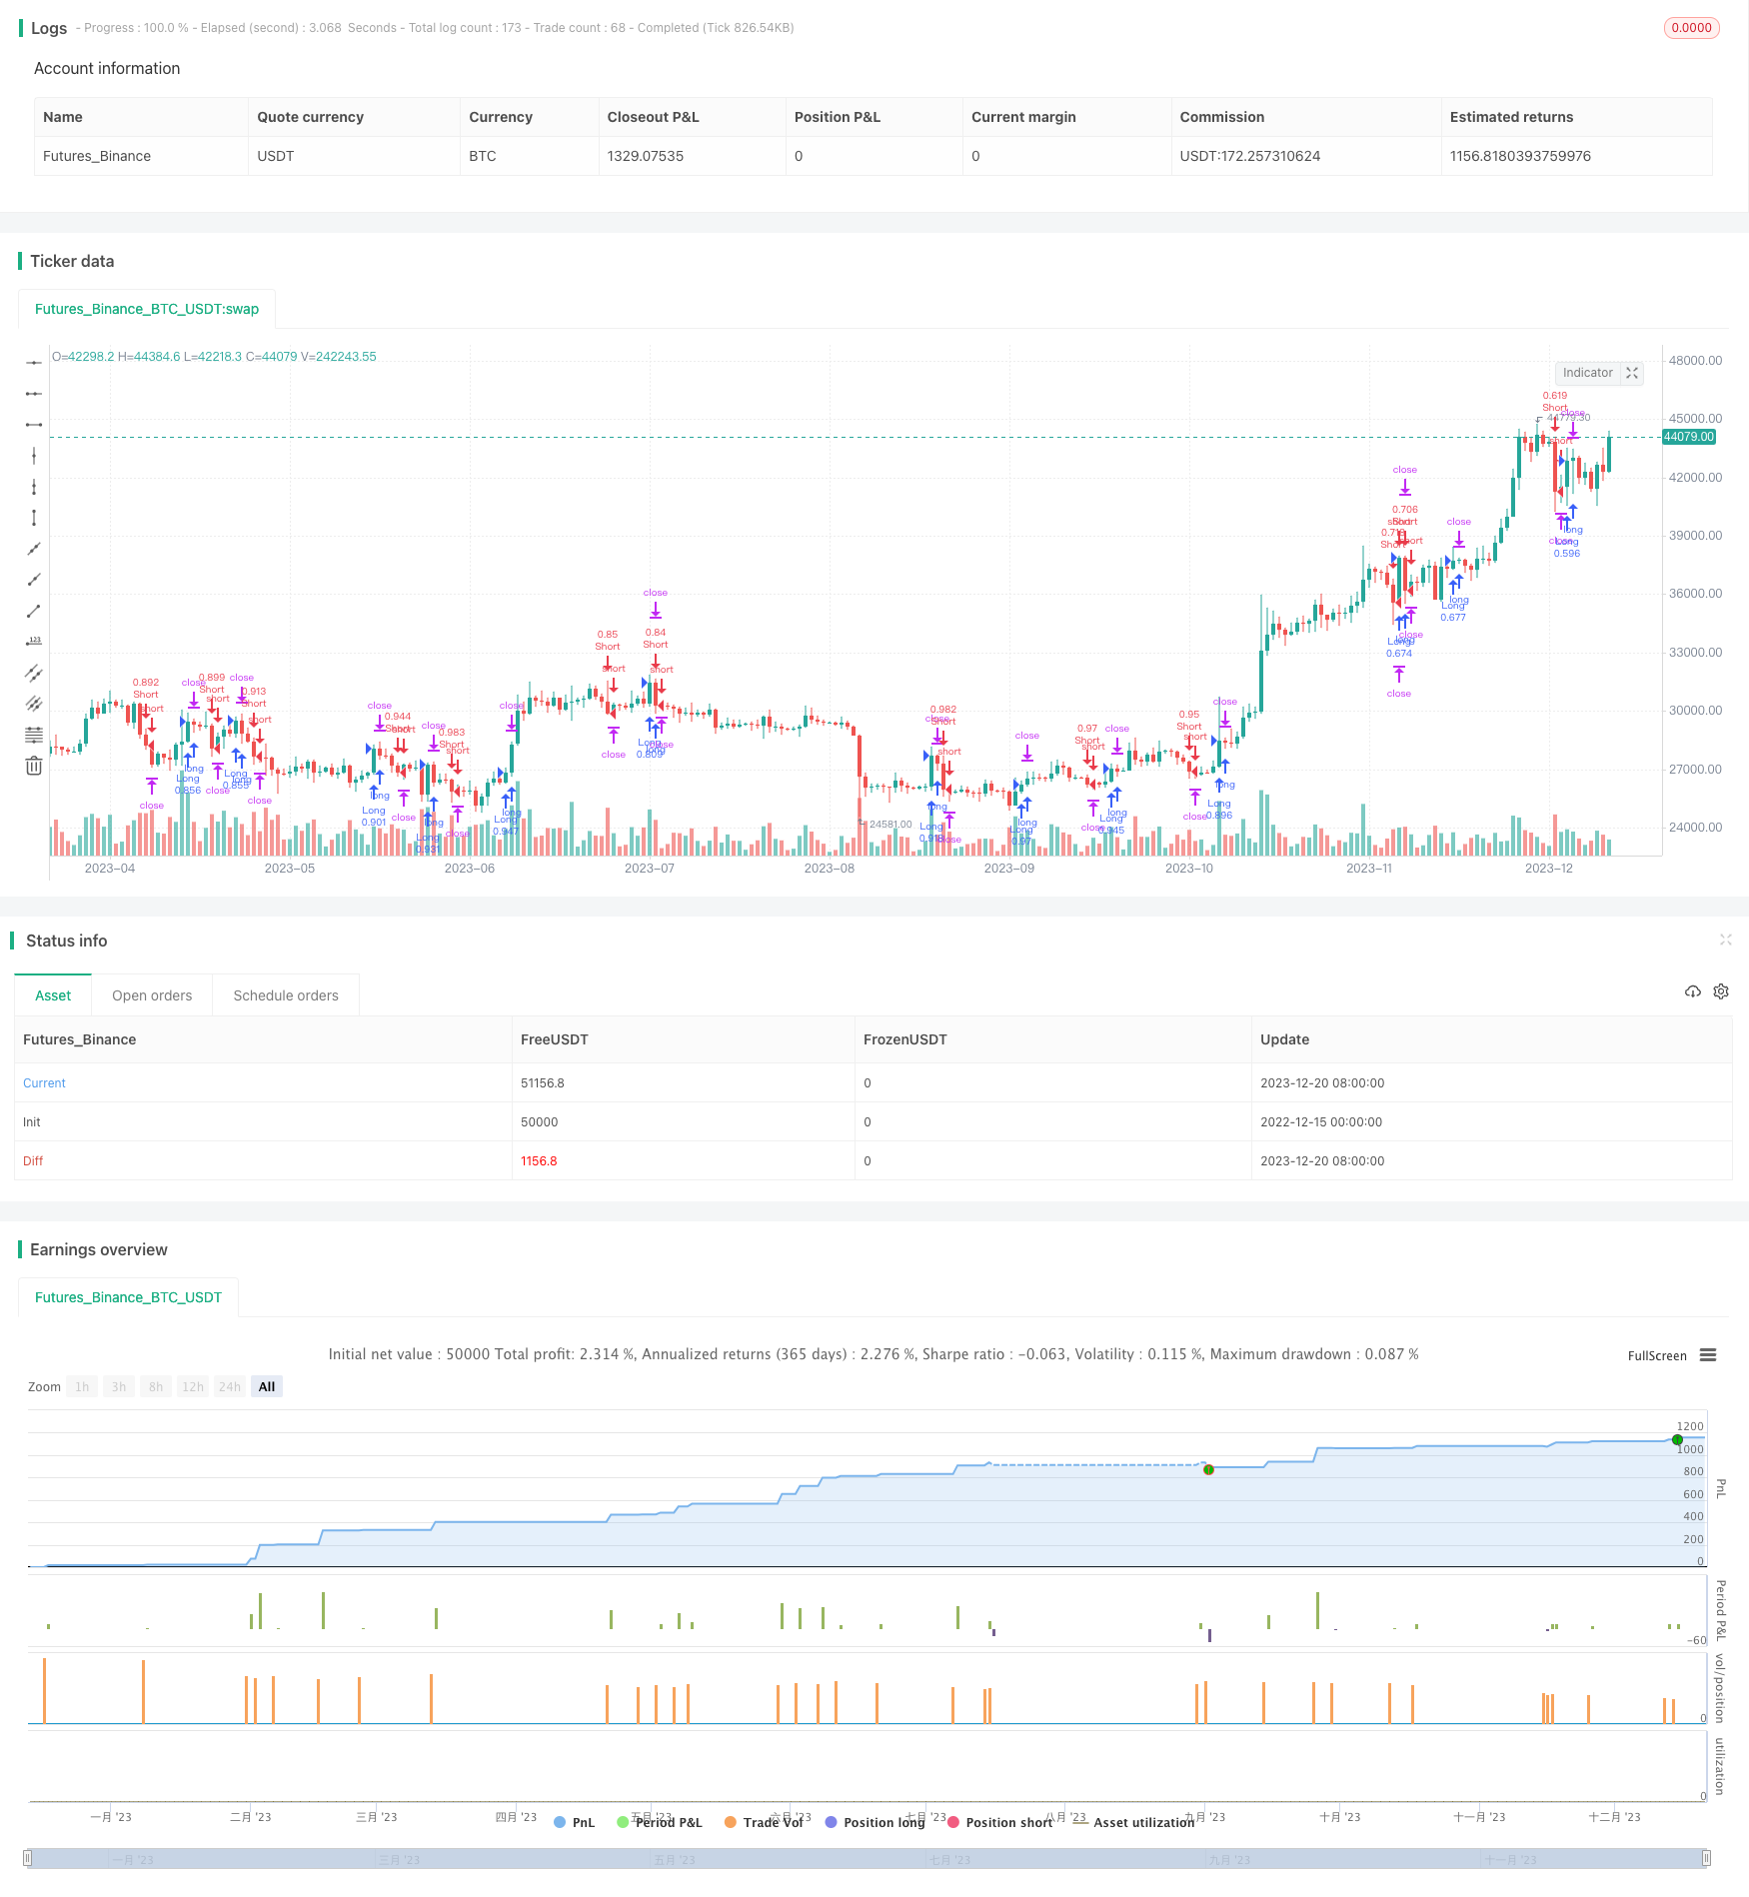Image resolution: width=1749 pixels, height=1897 pixels.
Task: Click the Commission value USDT:172.257310624
Action: click(1250, 156)
